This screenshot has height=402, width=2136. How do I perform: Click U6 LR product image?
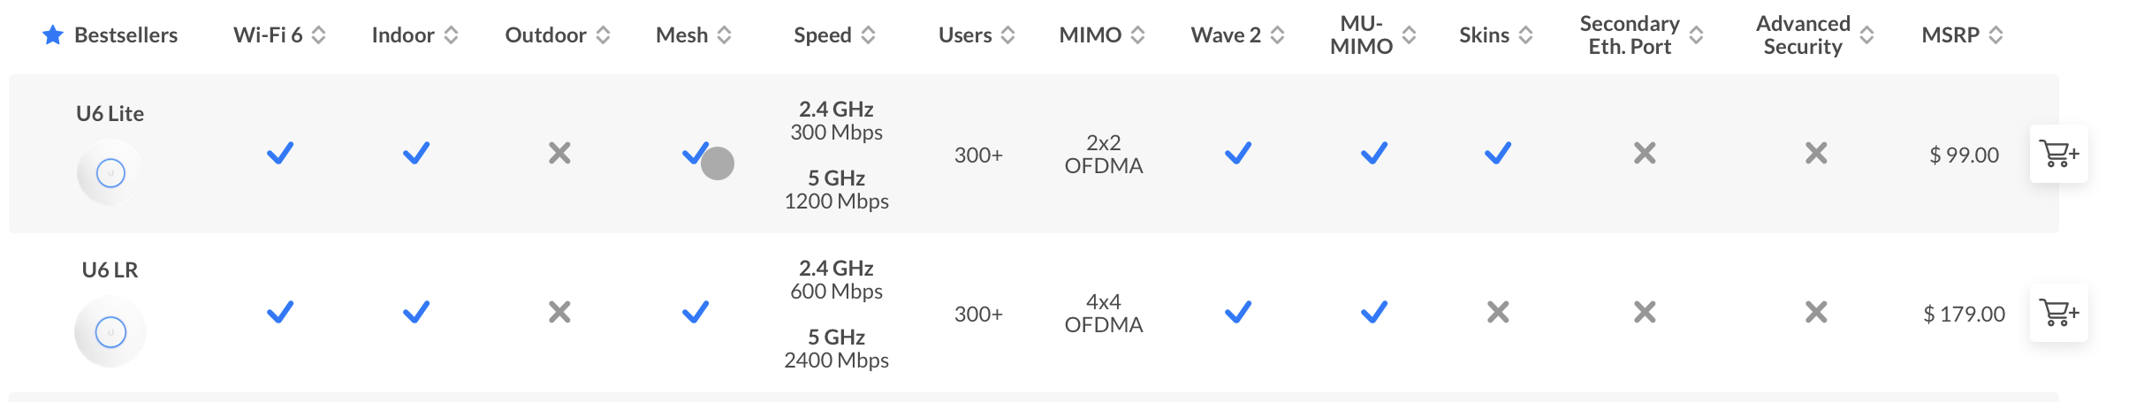(x=110, y=332)
